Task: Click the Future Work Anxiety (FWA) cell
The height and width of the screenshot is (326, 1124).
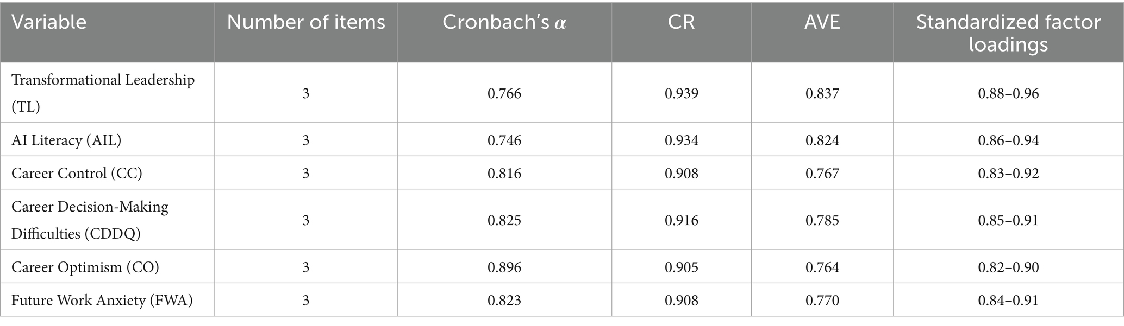Action: [102, 300]
